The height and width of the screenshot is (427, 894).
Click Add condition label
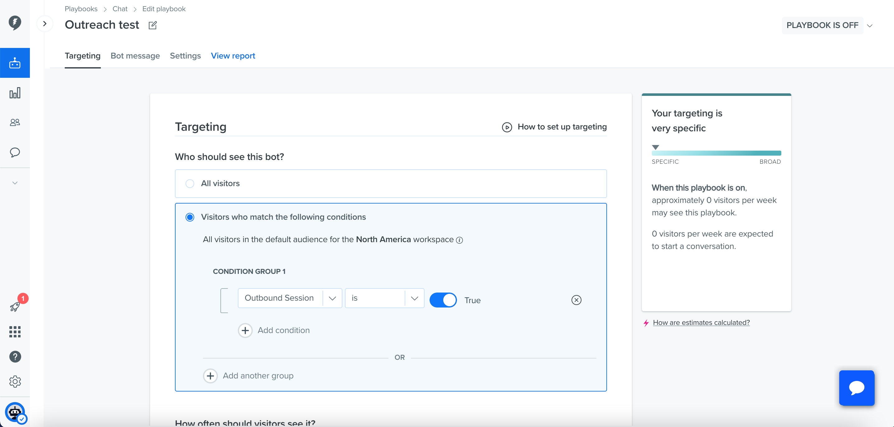coord(284,330)
